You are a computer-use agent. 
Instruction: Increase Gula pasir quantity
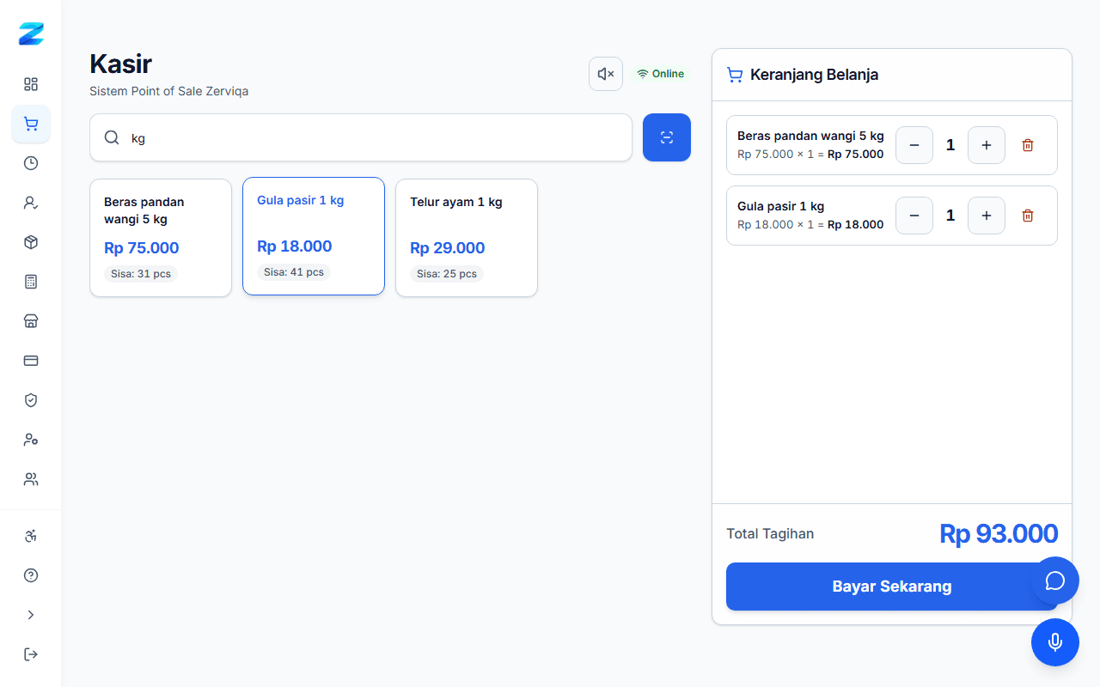987,216
